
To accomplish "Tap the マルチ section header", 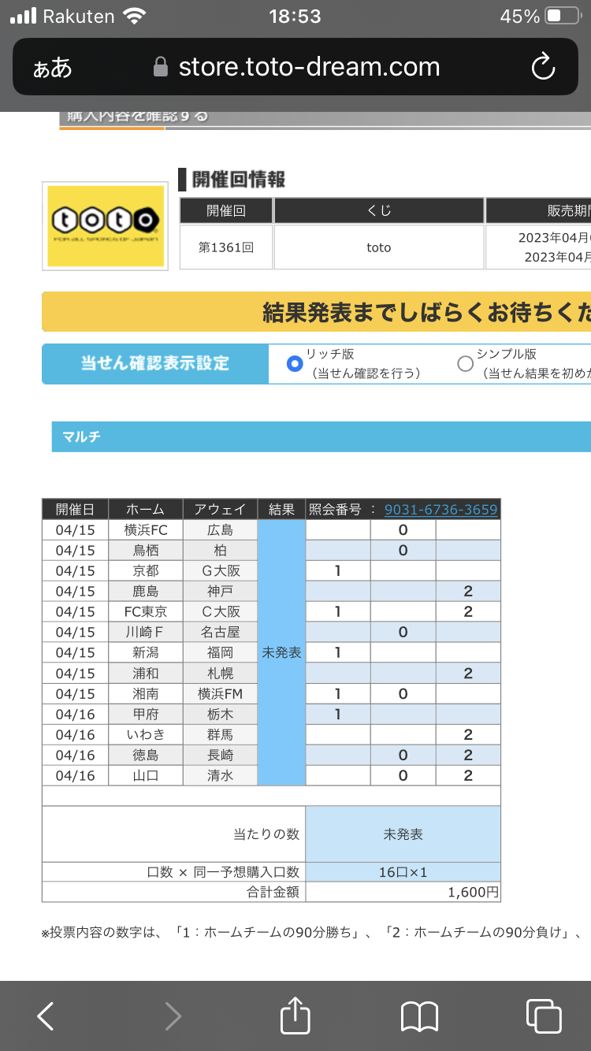I will pos(315,436).
